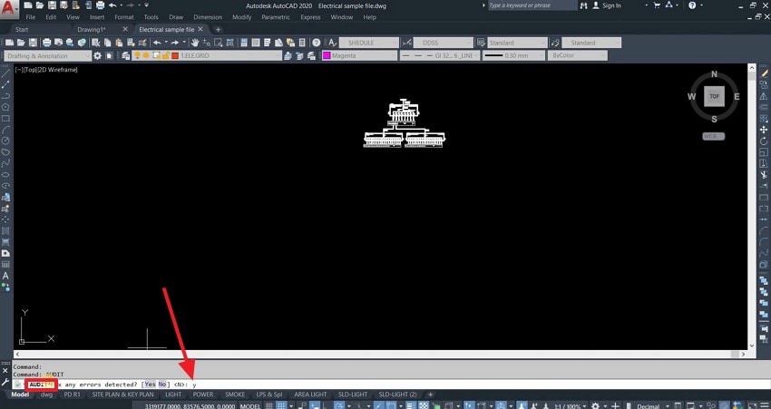
Task: Open the DDSS dimension style dropdown
Action: pos(443,43)
